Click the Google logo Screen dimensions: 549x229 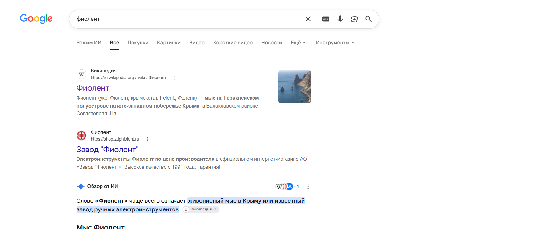(x=36, y=19)
